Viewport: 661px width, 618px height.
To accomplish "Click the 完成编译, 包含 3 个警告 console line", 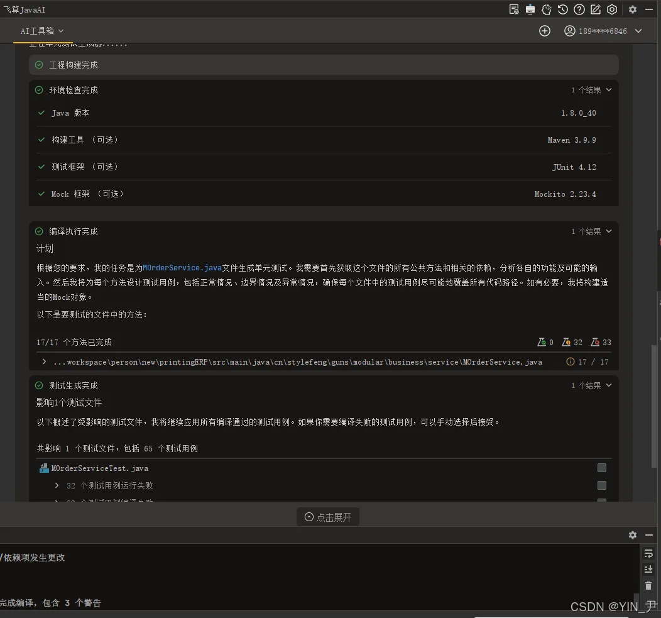I will coord(50,603).
